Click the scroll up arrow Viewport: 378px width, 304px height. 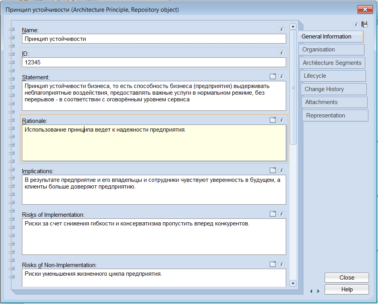click(x=293, y=27)
